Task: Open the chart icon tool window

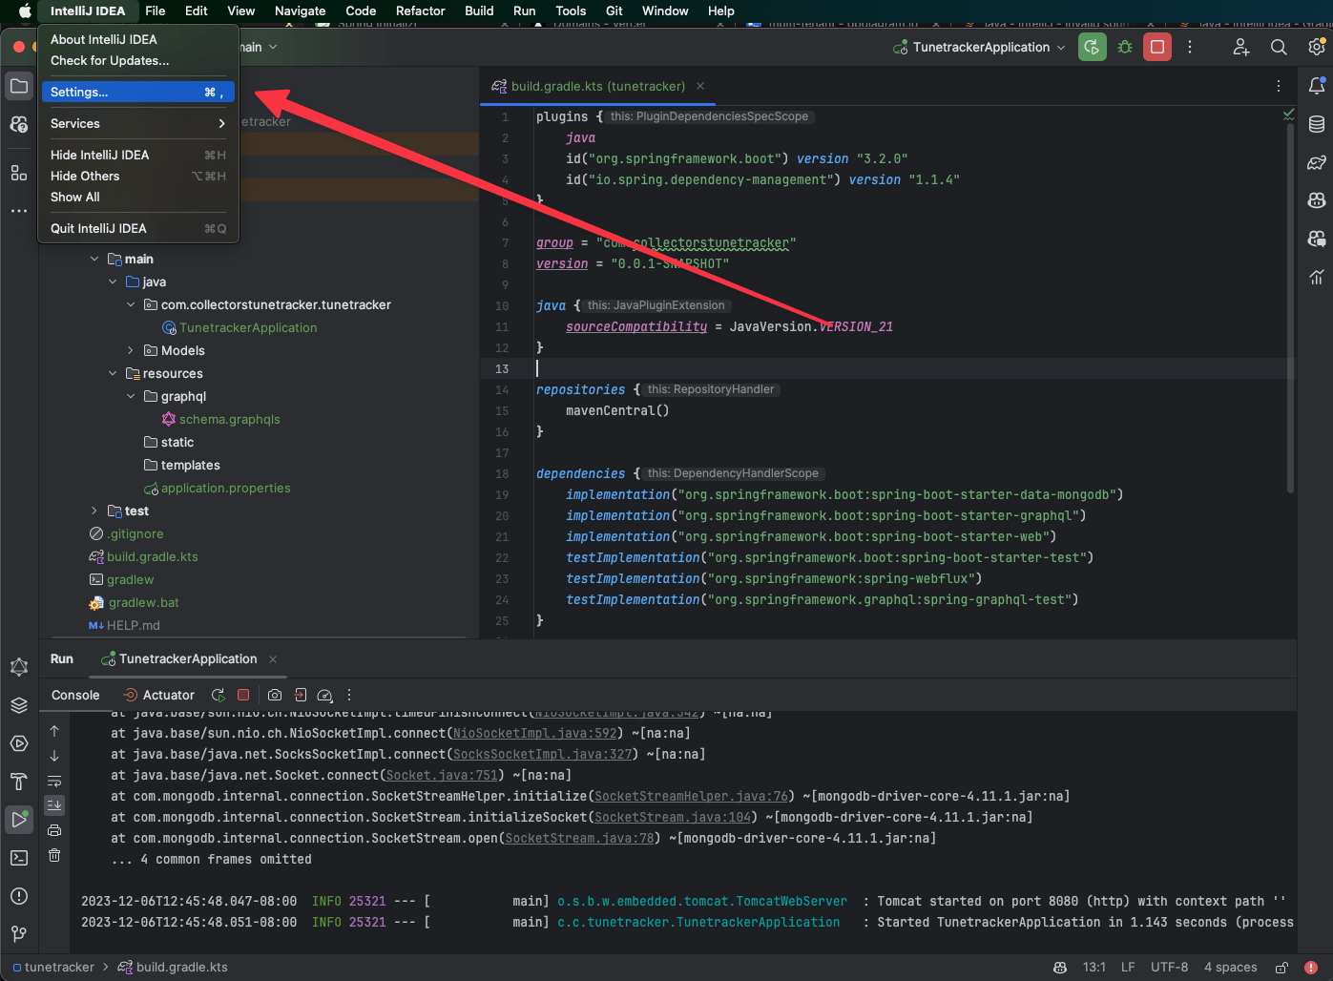Action: (1317, 277)
